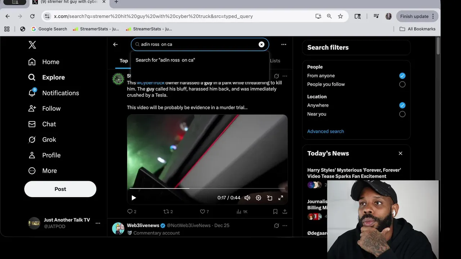Screen dimensions: 461x259
Task: Select Anywhere location radio option
Action: [x=402, y=105]
